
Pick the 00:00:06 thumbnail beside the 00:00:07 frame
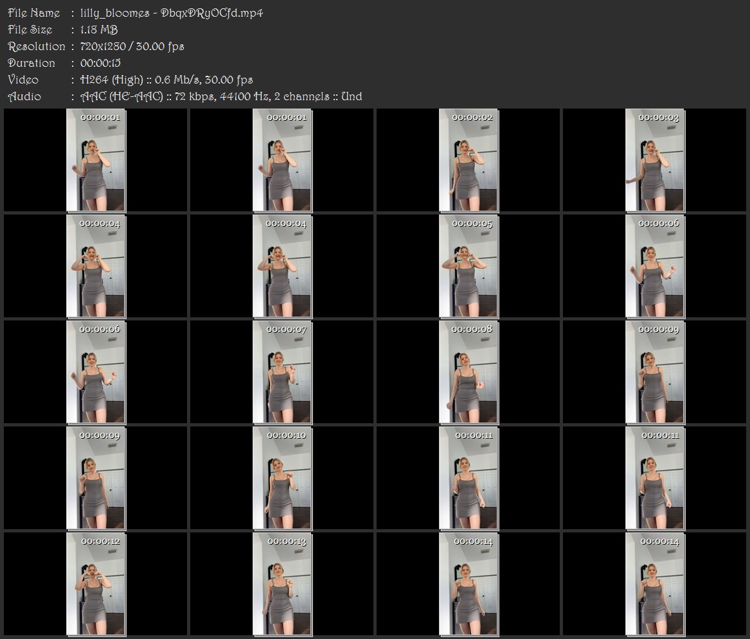point(96,372)
